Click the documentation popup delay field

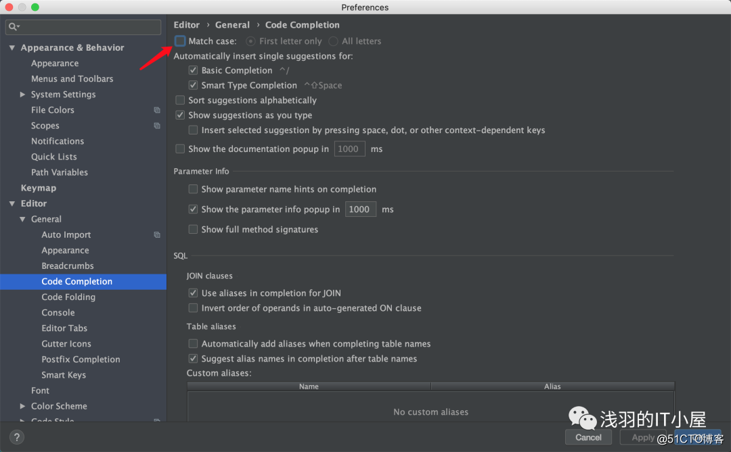point(349,149)
